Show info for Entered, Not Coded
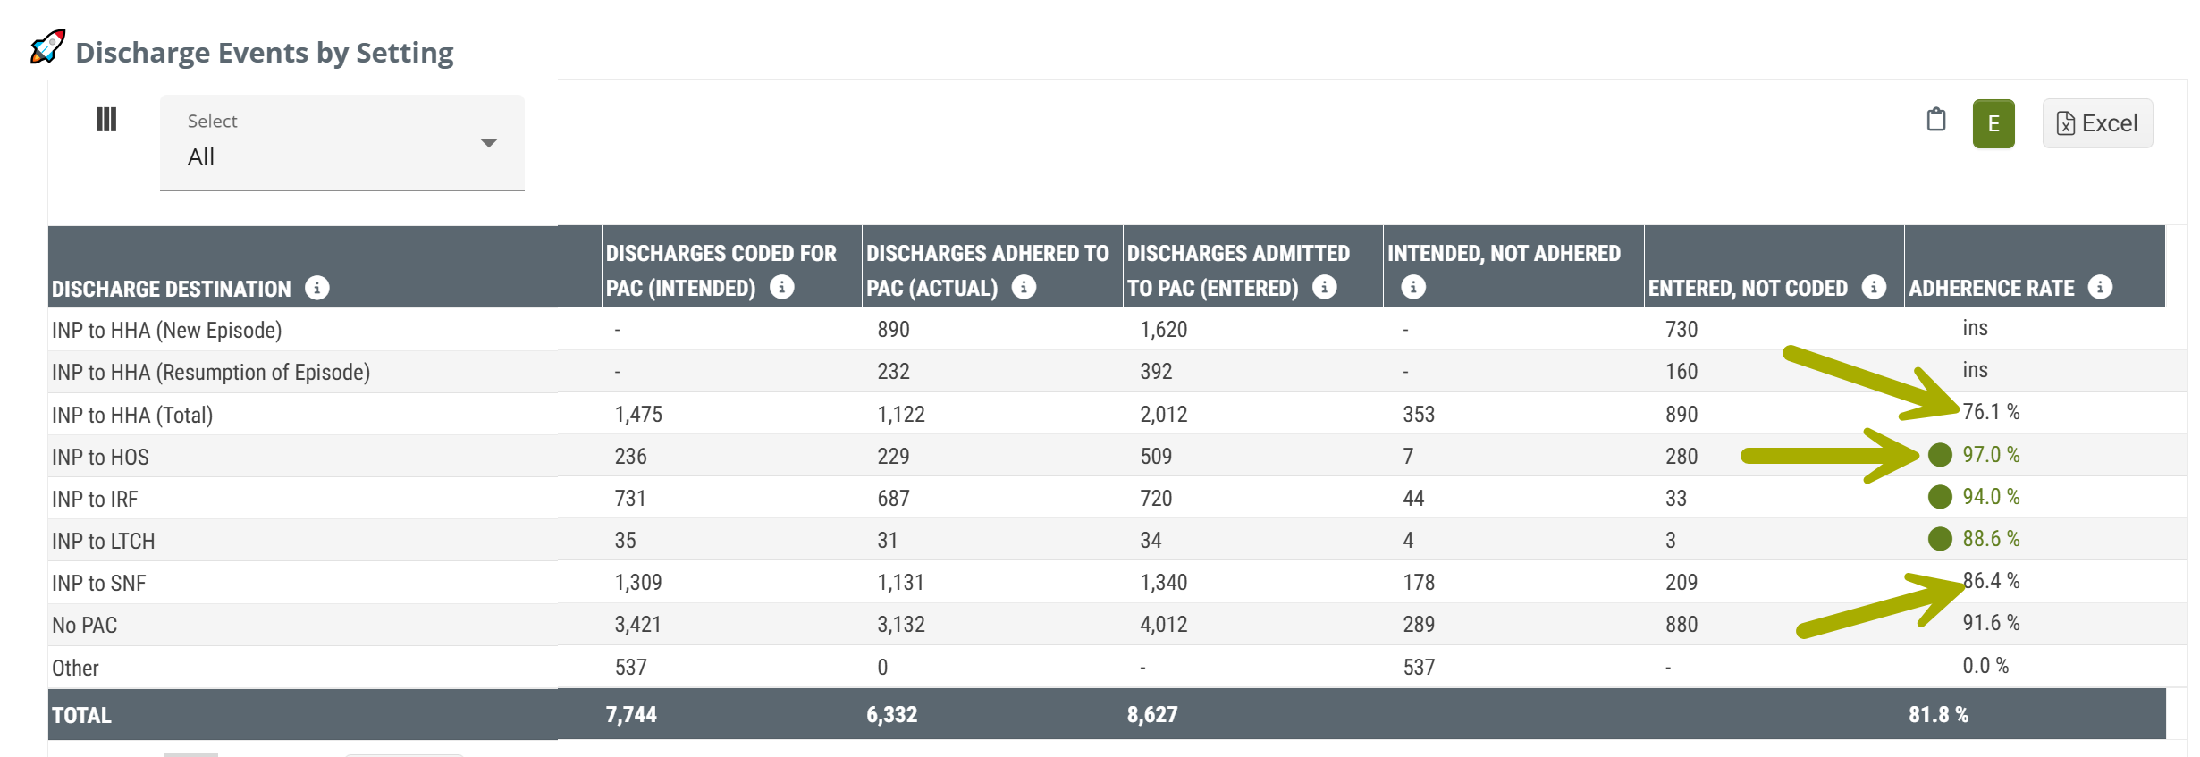2200x757 pixels. click(x=1873, y=287)
